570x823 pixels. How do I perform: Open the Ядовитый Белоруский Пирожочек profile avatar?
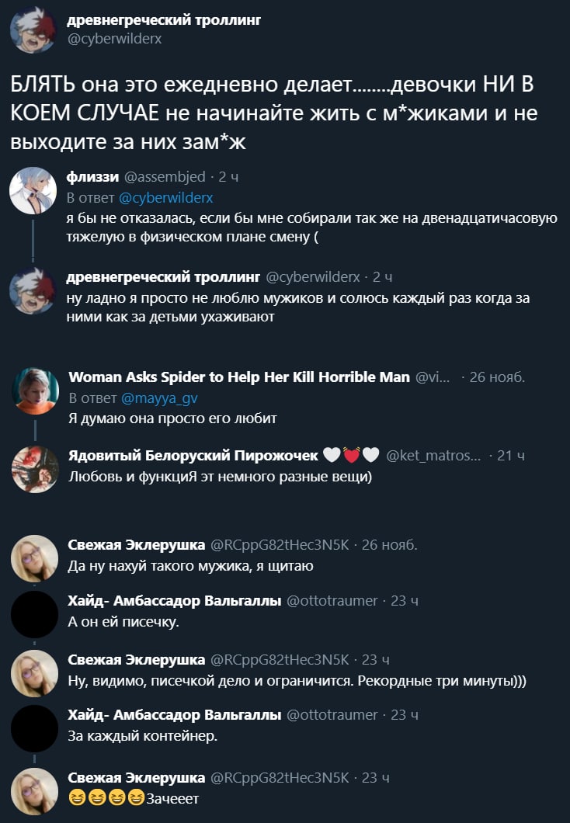(x=35, y=469)
